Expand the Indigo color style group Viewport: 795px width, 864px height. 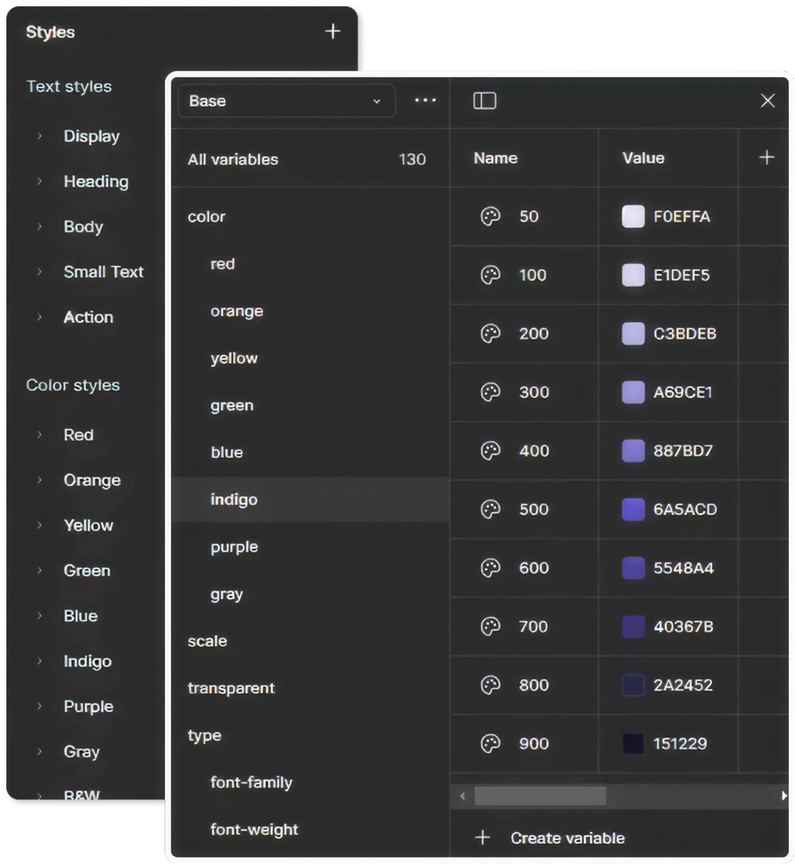(x=40, y=661)
